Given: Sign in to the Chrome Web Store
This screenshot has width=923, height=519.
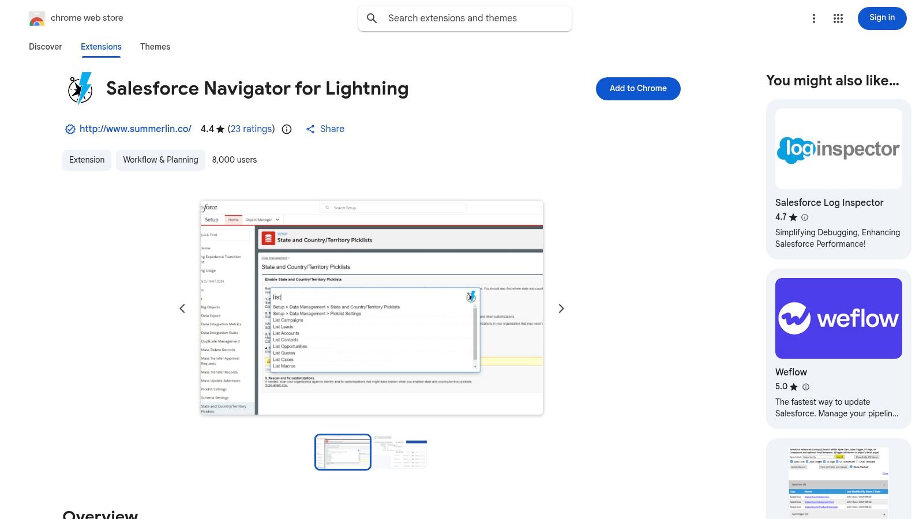Looking at the screenshot, I should click(881, 18).
